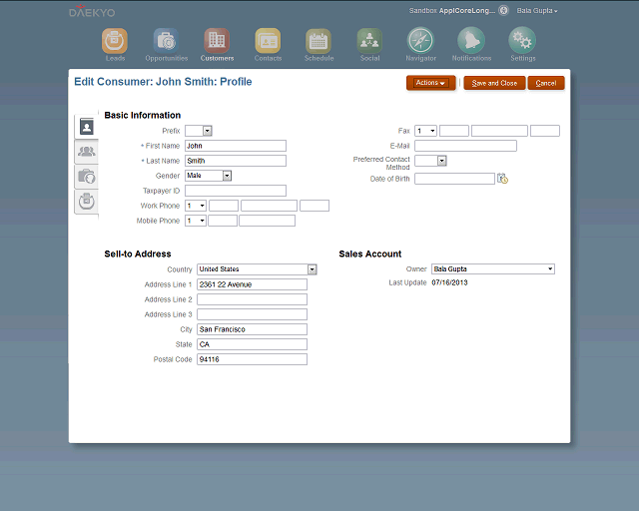The height and width of the screenshot is (511, 639).
Task: Expand the Gender dropdown
Action: click(227, 176)
